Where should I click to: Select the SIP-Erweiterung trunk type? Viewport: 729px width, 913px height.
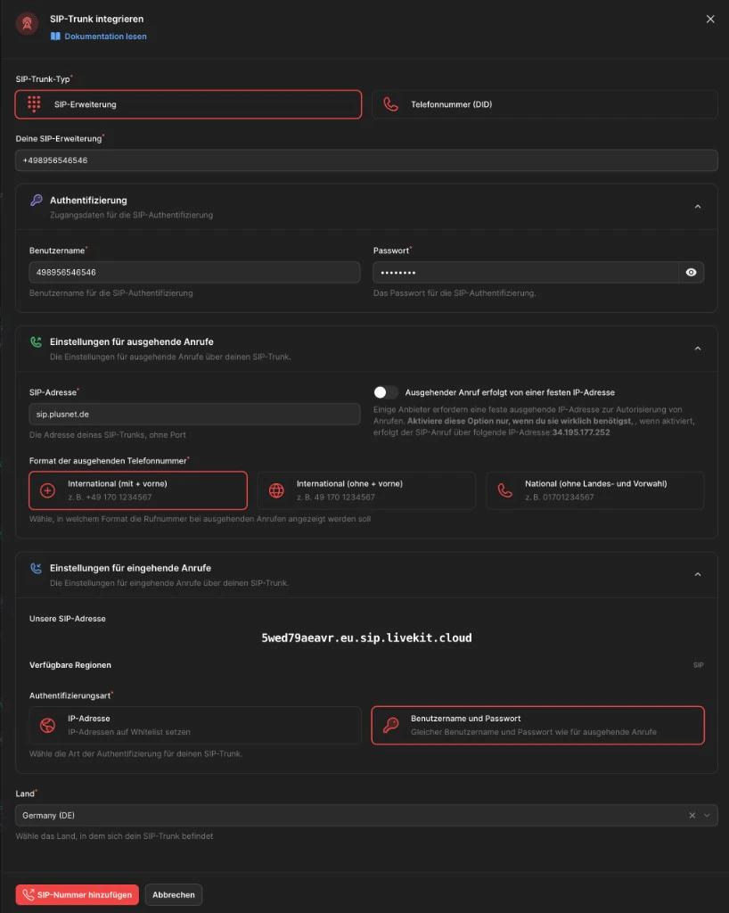click(x=188, y=104)
